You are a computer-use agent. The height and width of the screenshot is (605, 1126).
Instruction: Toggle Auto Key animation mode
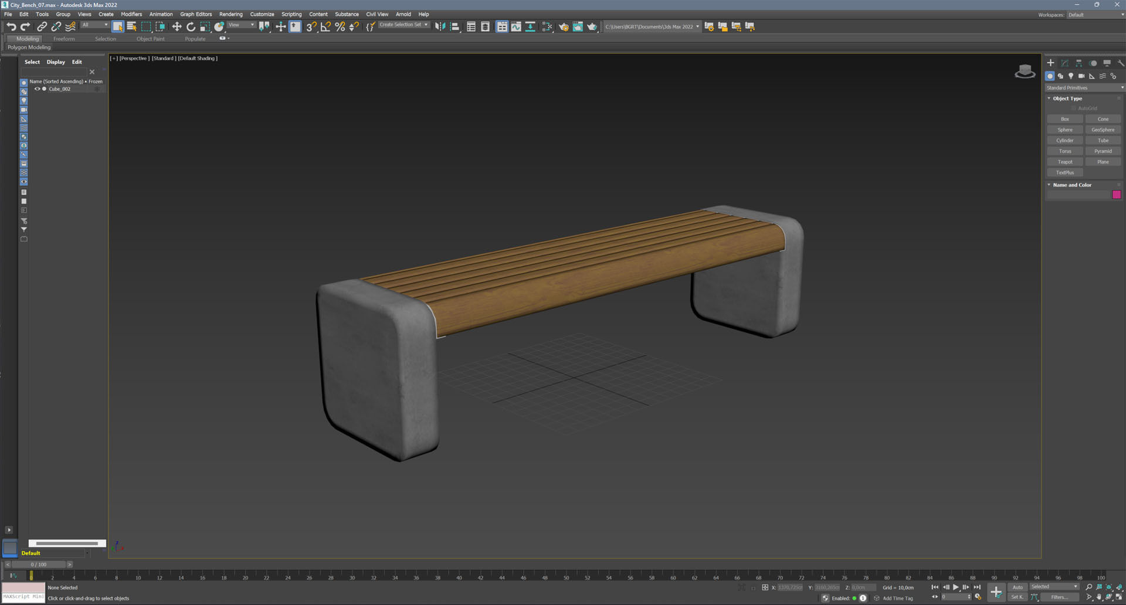(1018, 587)
